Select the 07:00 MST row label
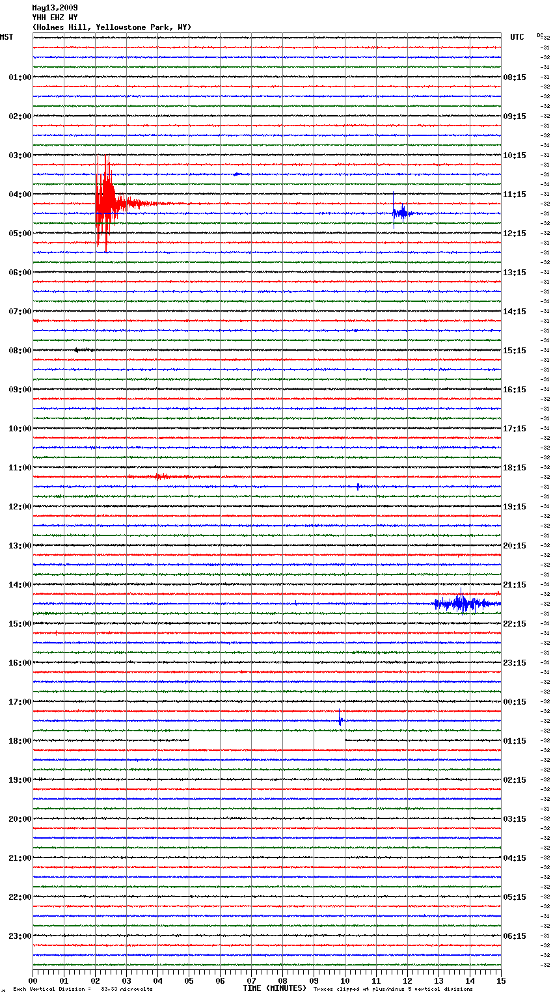Viewport: 553px width, 998px height. click(20, 312)
